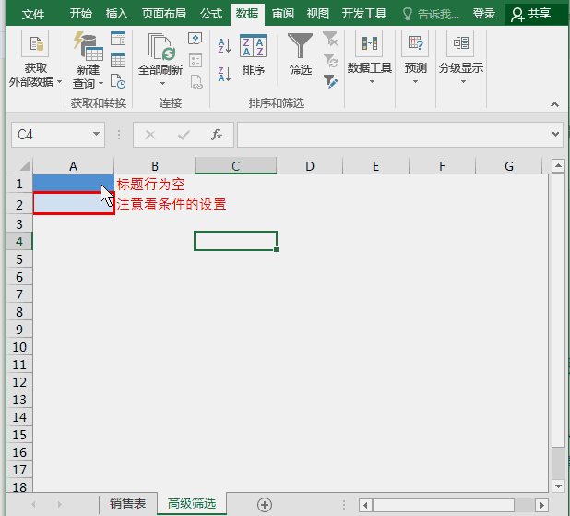Click the 告诉我 (Tell me) lightbulb search

431,14
